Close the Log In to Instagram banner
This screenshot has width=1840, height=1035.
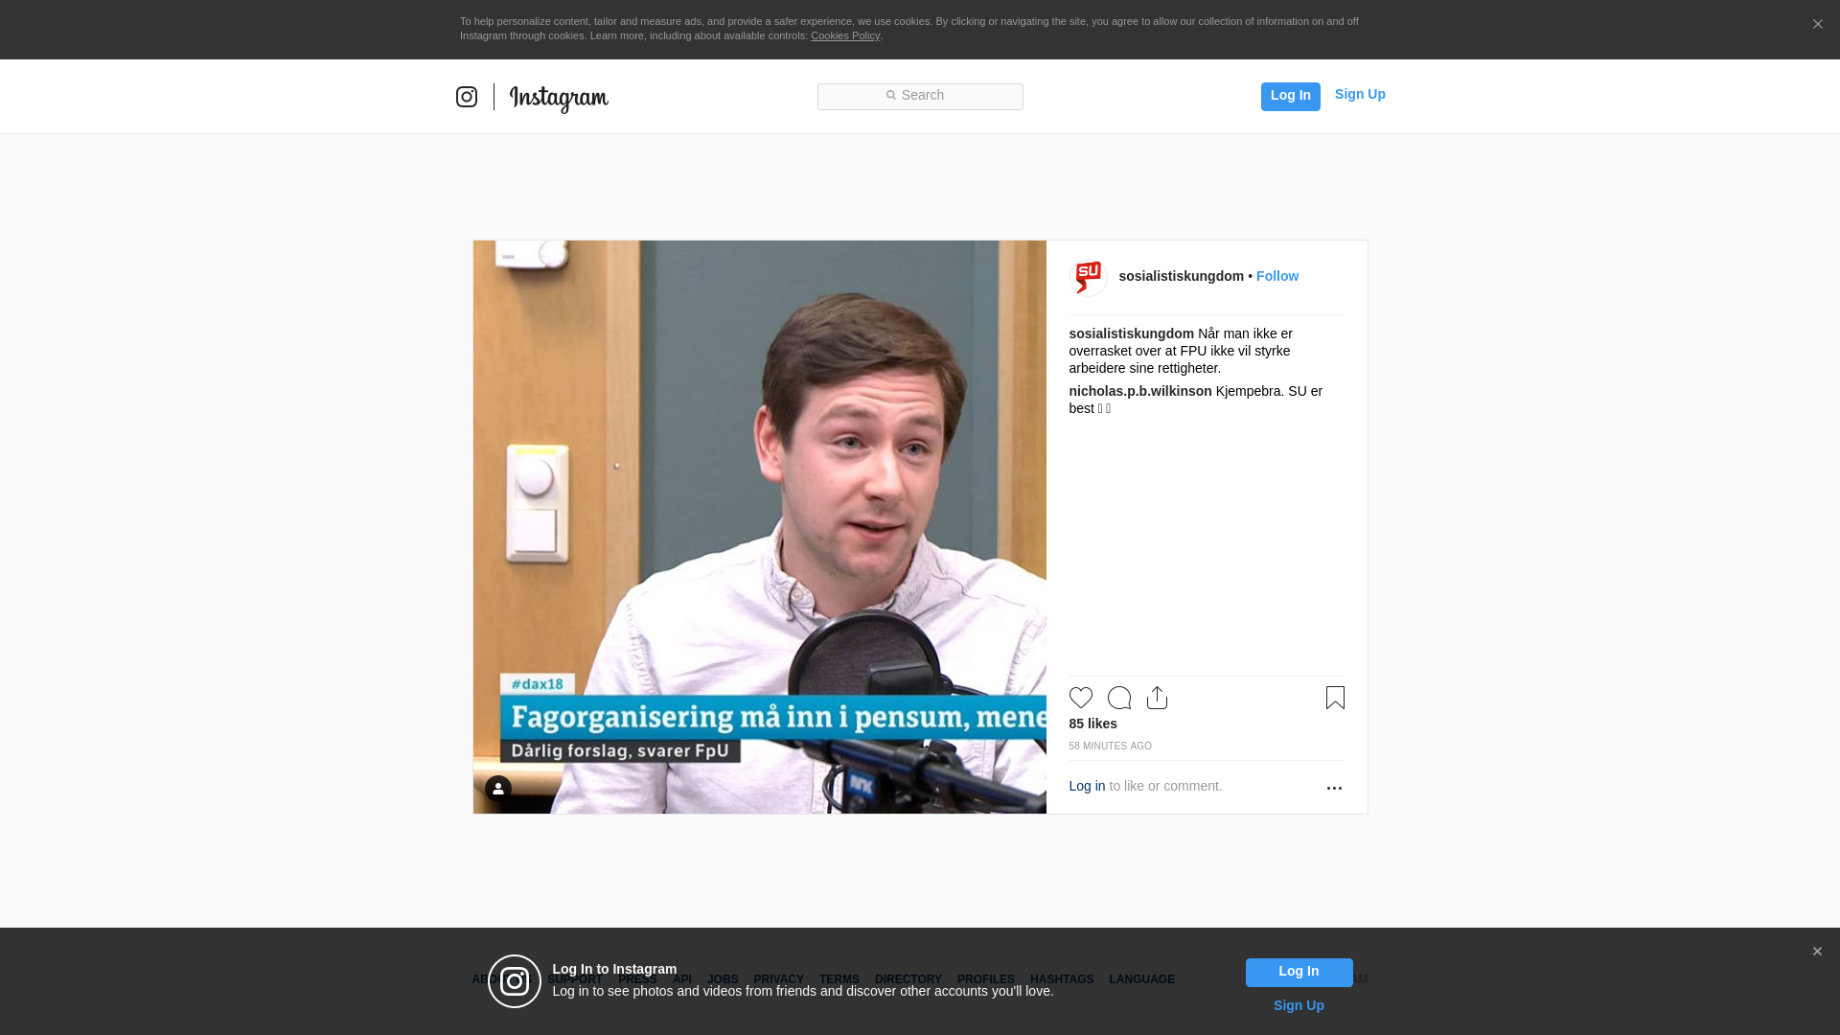point(1817,952)
